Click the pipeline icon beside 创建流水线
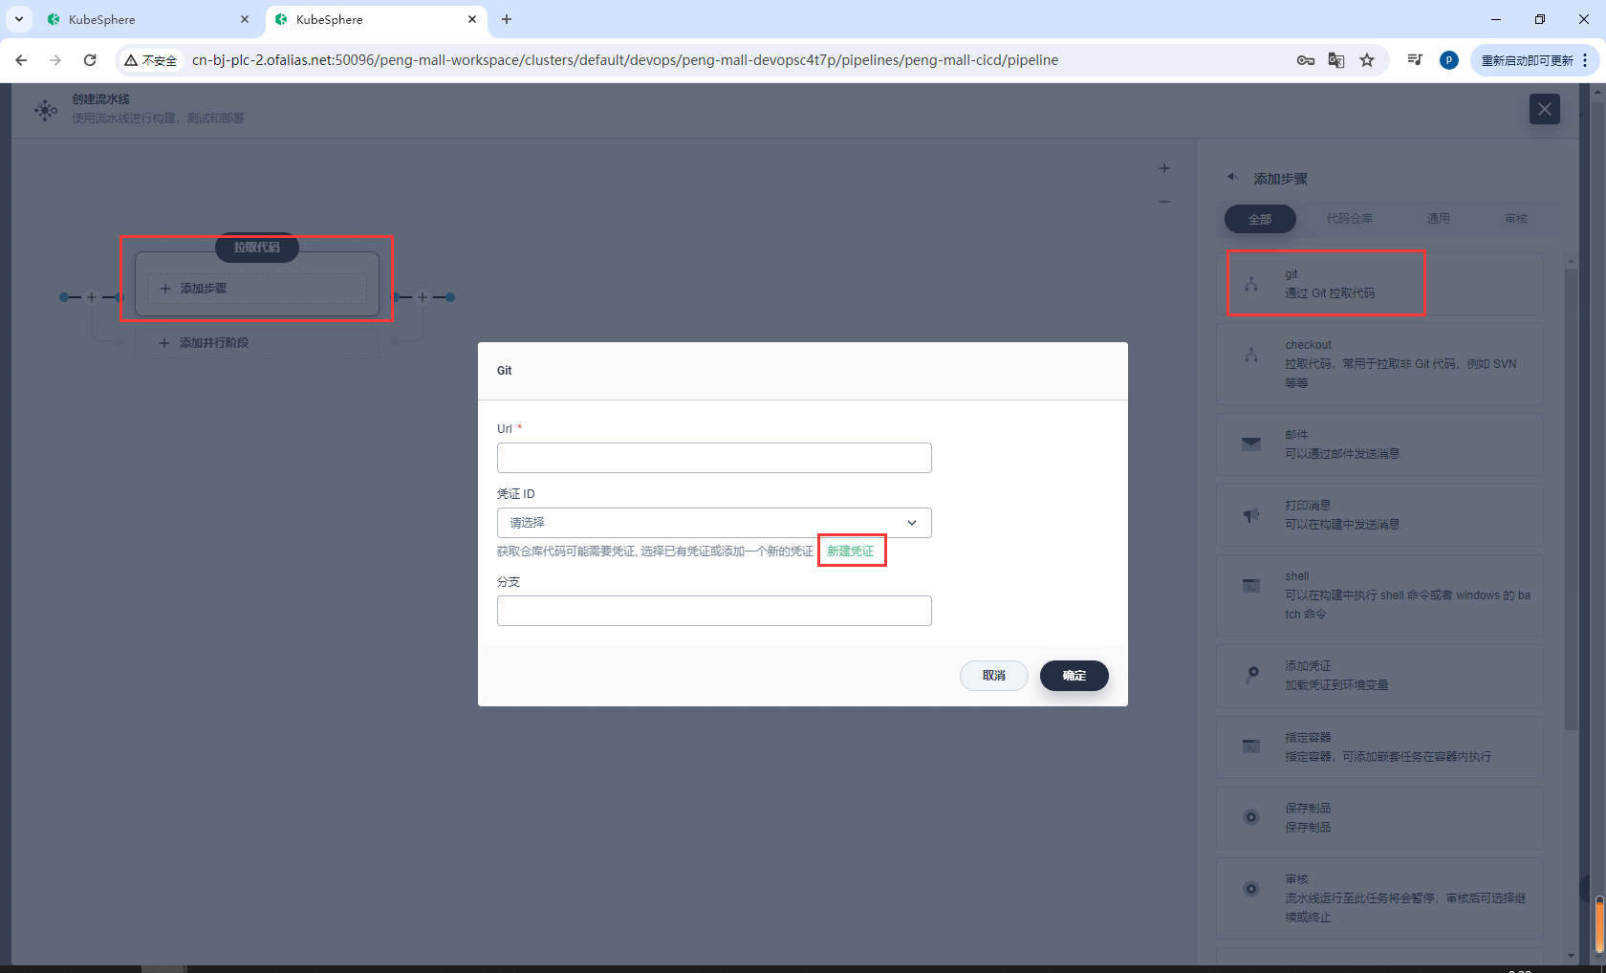Image resolution: width=1606 pixels, height=973 pixels. pos(45,110)
